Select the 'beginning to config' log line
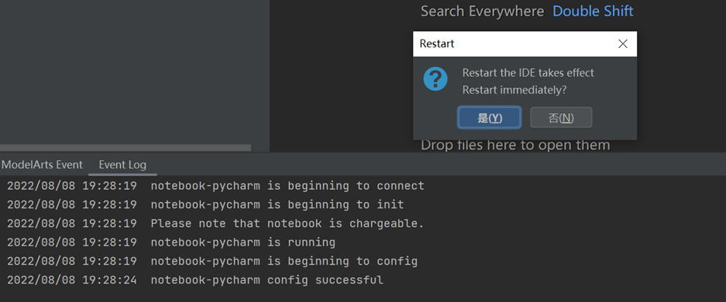Image resolution: width=726 pixels, height=302 pixels. click(212, 261)
